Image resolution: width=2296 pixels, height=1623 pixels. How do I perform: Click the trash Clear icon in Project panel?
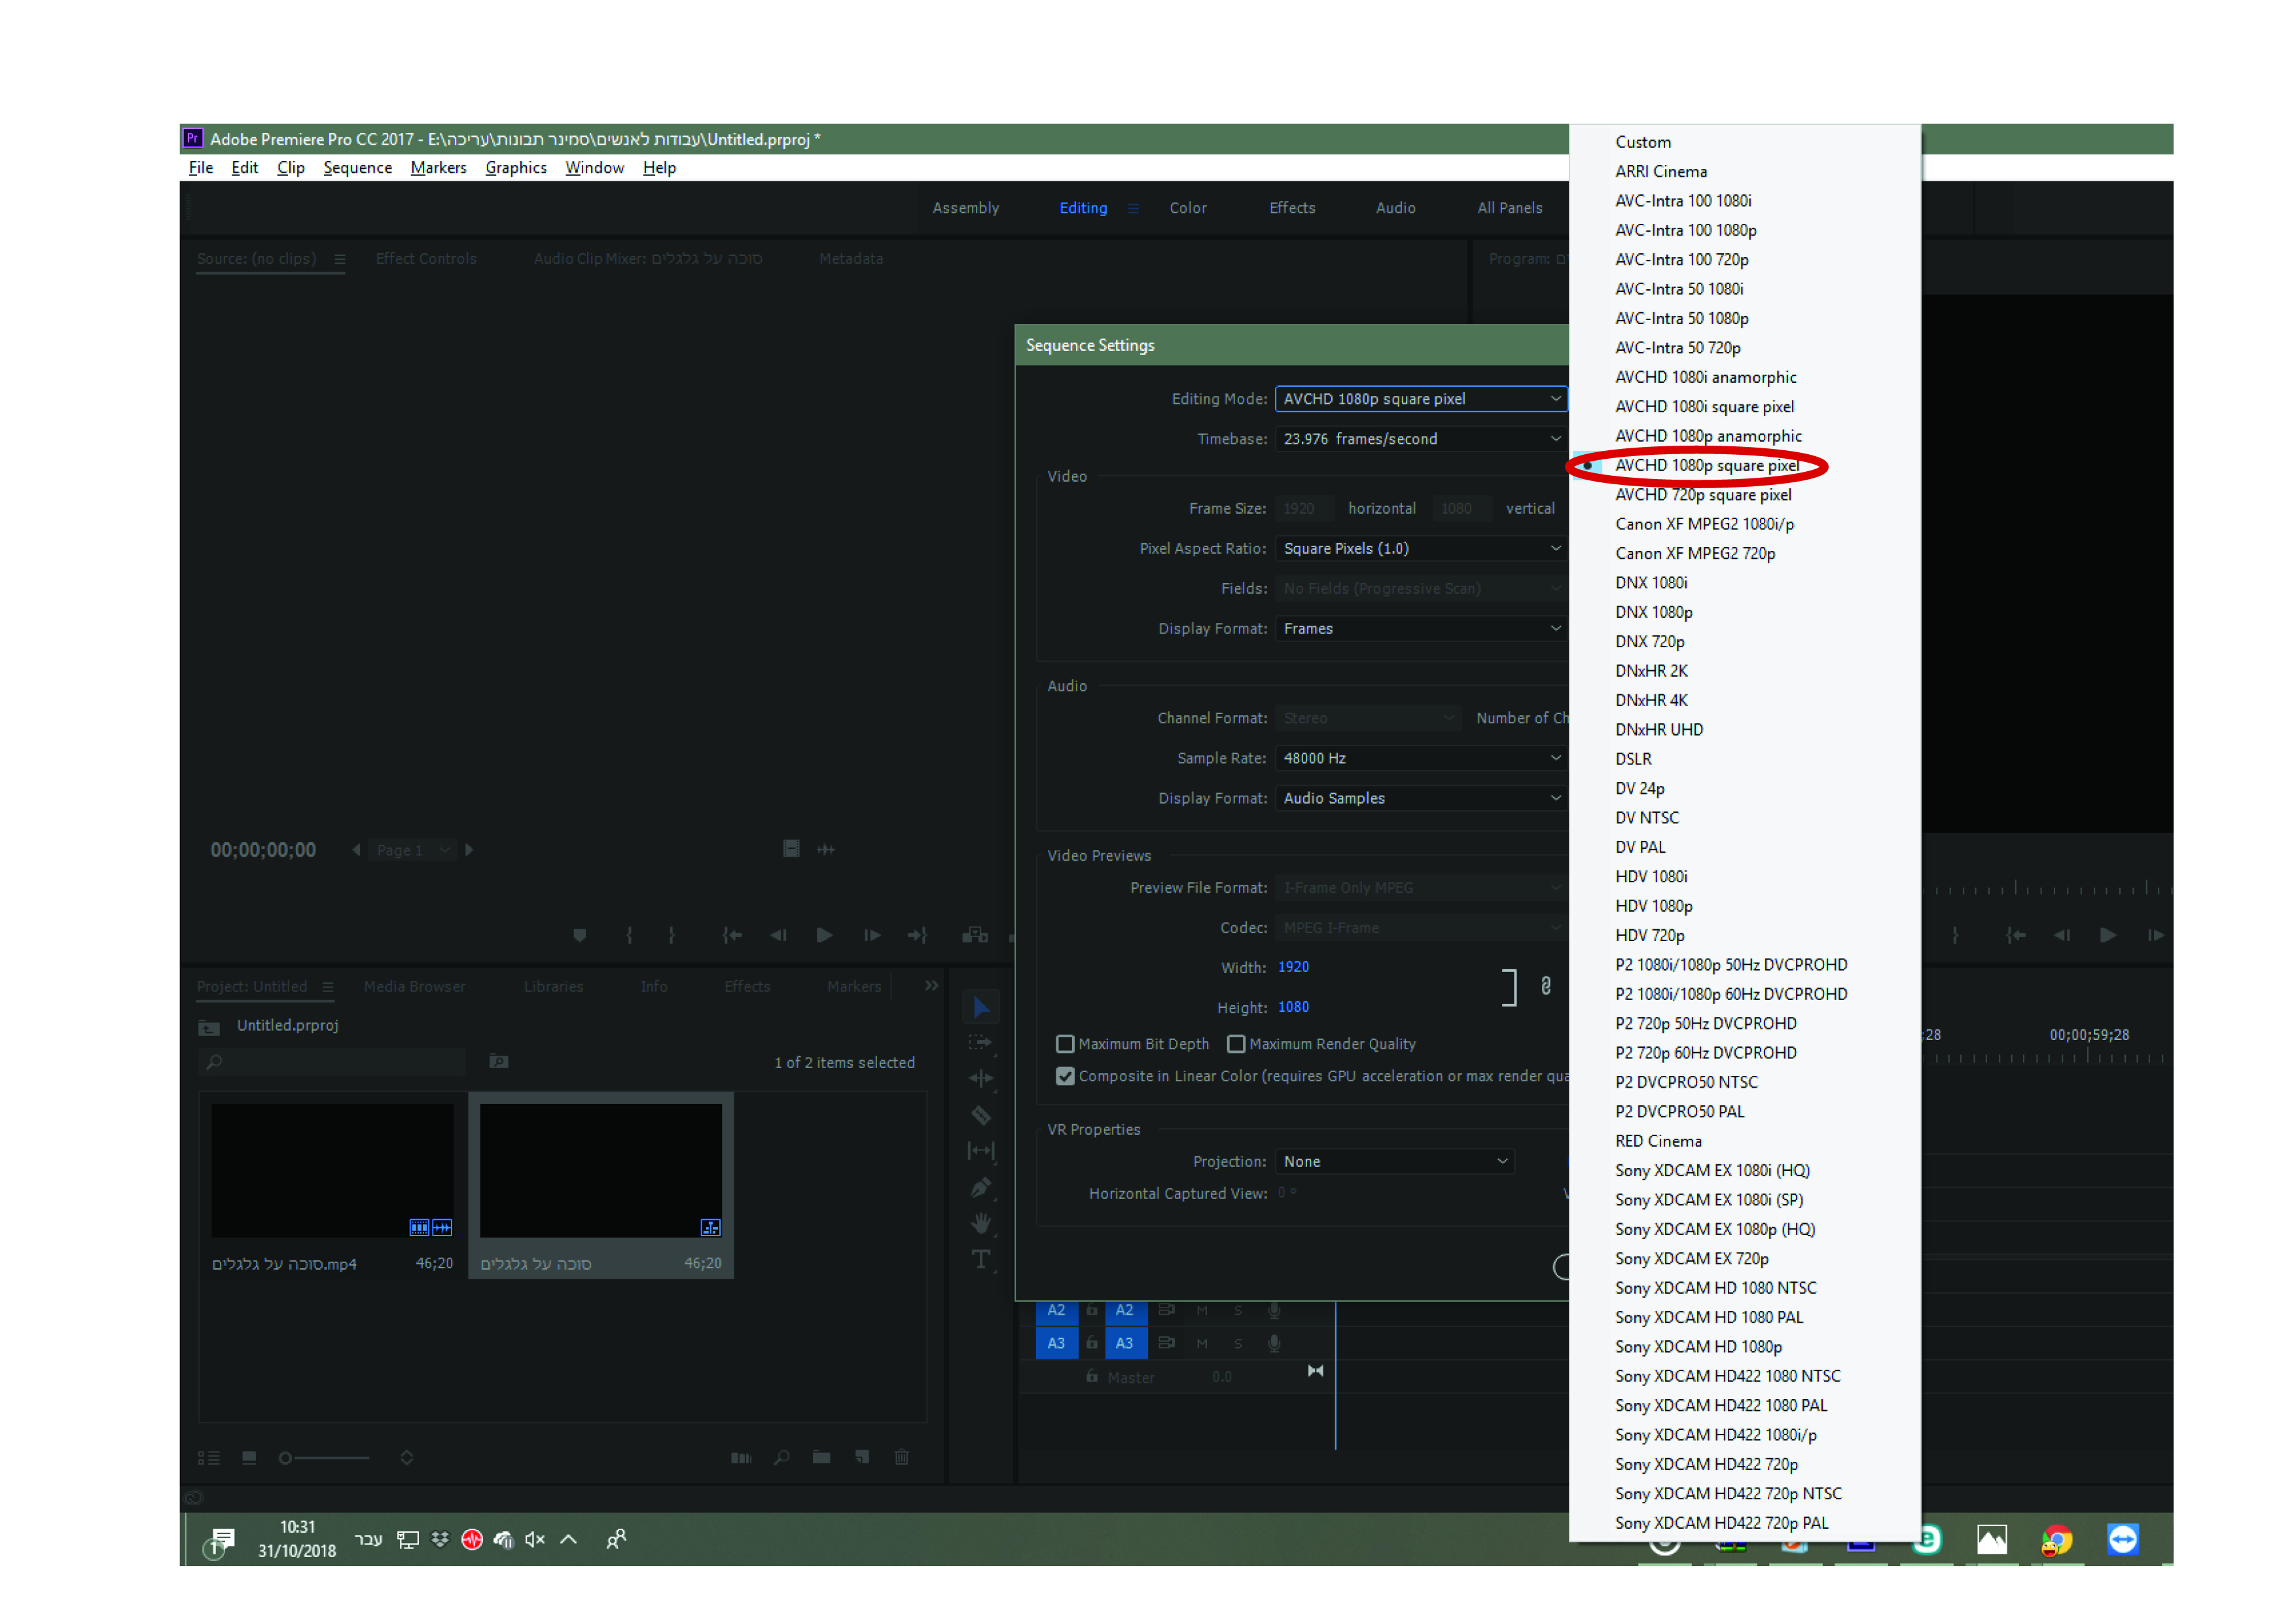(901, 1457)
